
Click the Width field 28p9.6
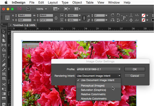46,15
